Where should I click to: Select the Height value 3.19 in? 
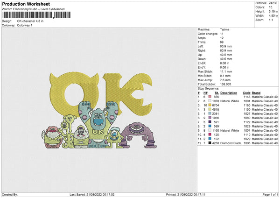pyautogui.click(x=273, y=11)
